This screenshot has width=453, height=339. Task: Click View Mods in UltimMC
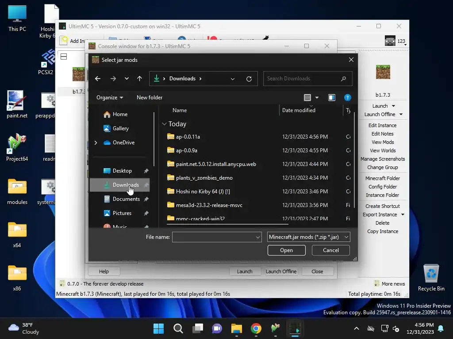tap(383, 142)
